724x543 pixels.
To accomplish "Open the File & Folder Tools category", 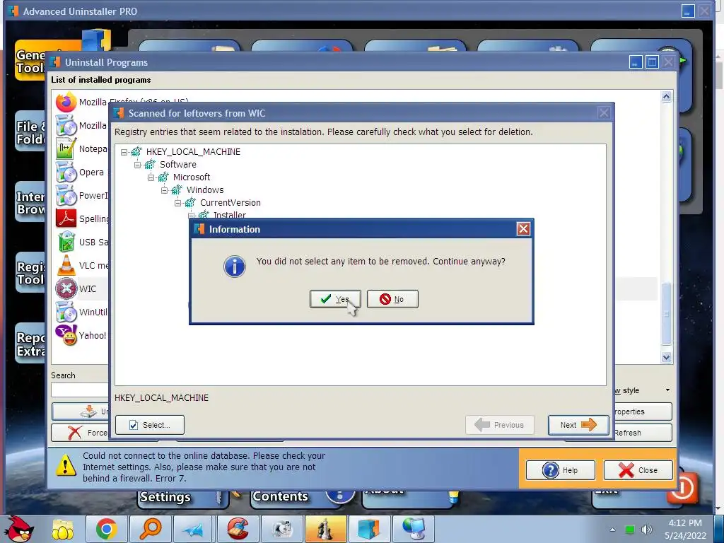I will click(30, 132).
